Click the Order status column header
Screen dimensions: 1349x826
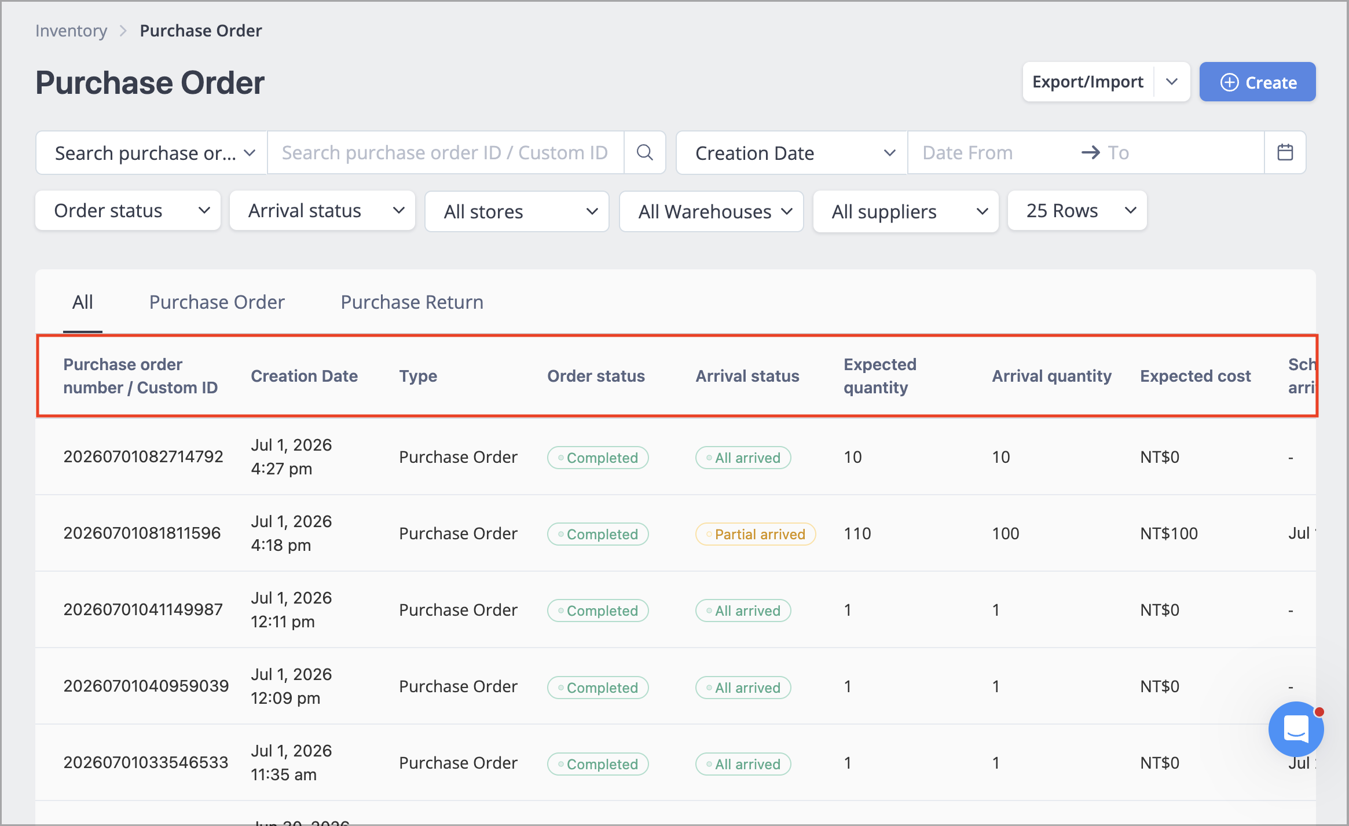click(596, 376)
